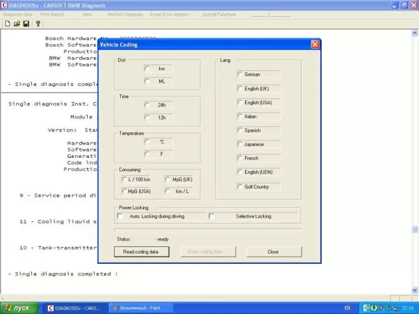Open the Special Functions menu
The image size is (419, 314).
click(x=220, y=15)
